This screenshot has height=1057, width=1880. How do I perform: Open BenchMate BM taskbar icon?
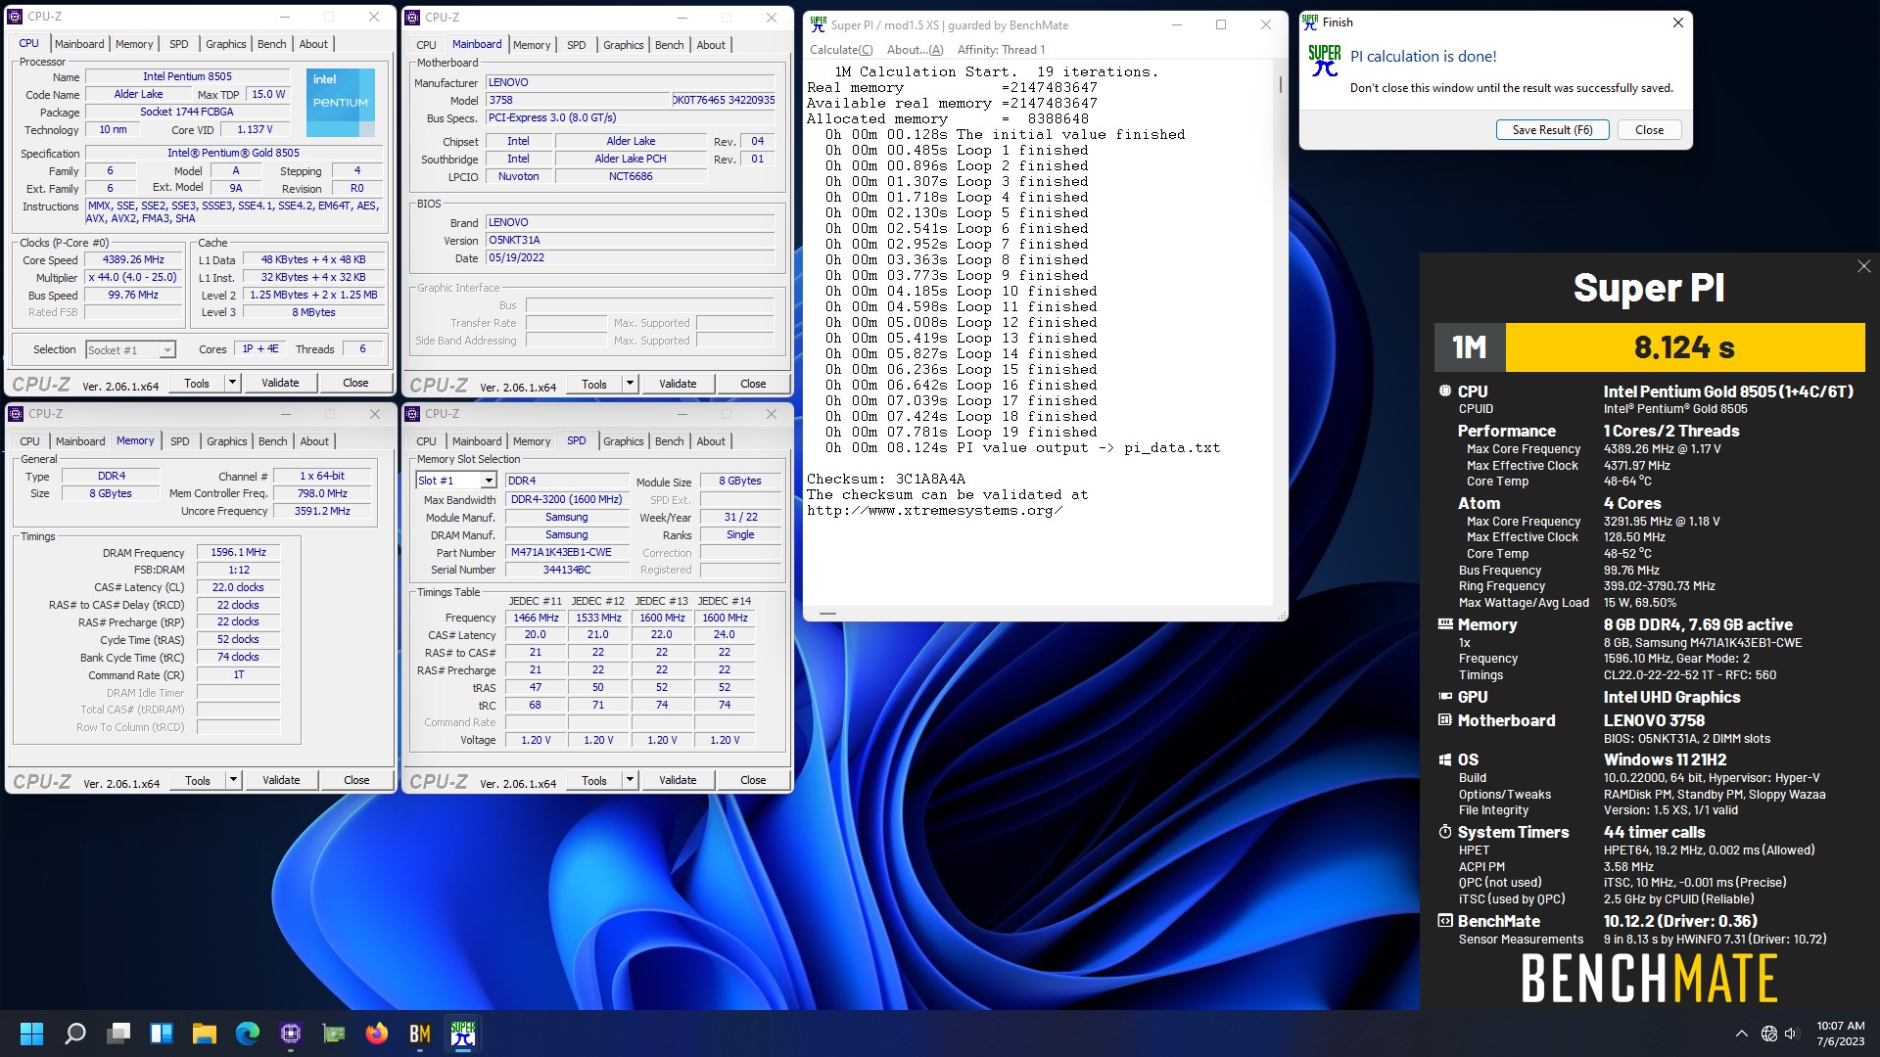tap(420, 1034)
